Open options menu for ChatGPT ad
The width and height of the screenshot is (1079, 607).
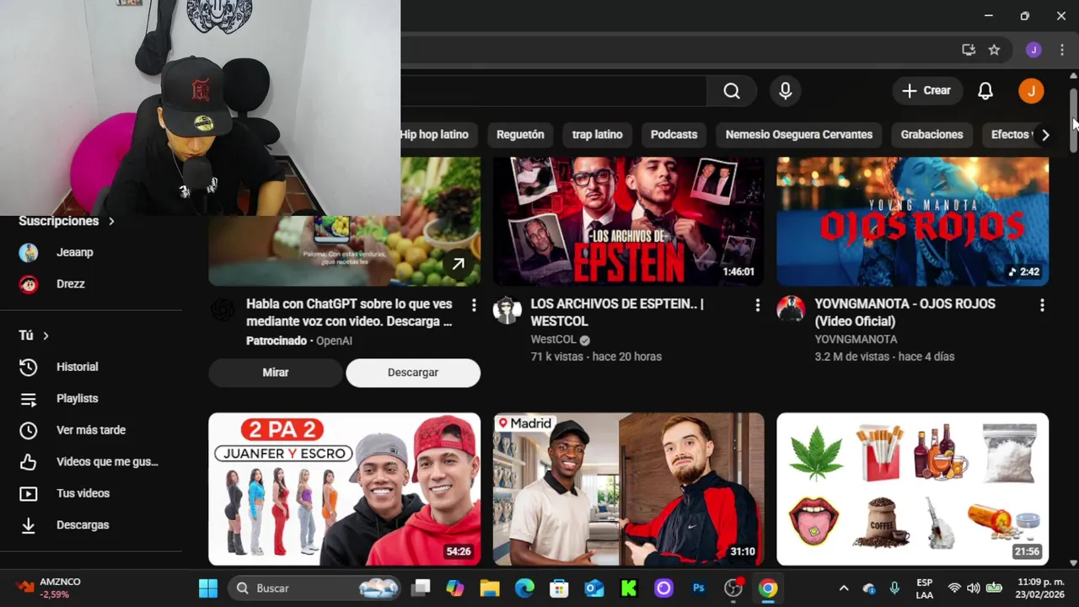click(474, 305)
